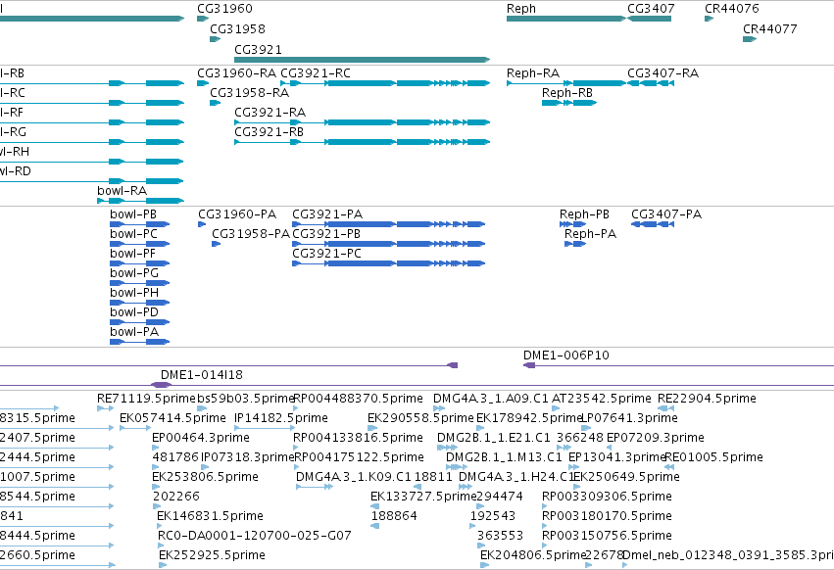Viewport: 834px width, 570px height.
Task: Click the EK178942.5prime EST
Action: click(x=480, y=428)
